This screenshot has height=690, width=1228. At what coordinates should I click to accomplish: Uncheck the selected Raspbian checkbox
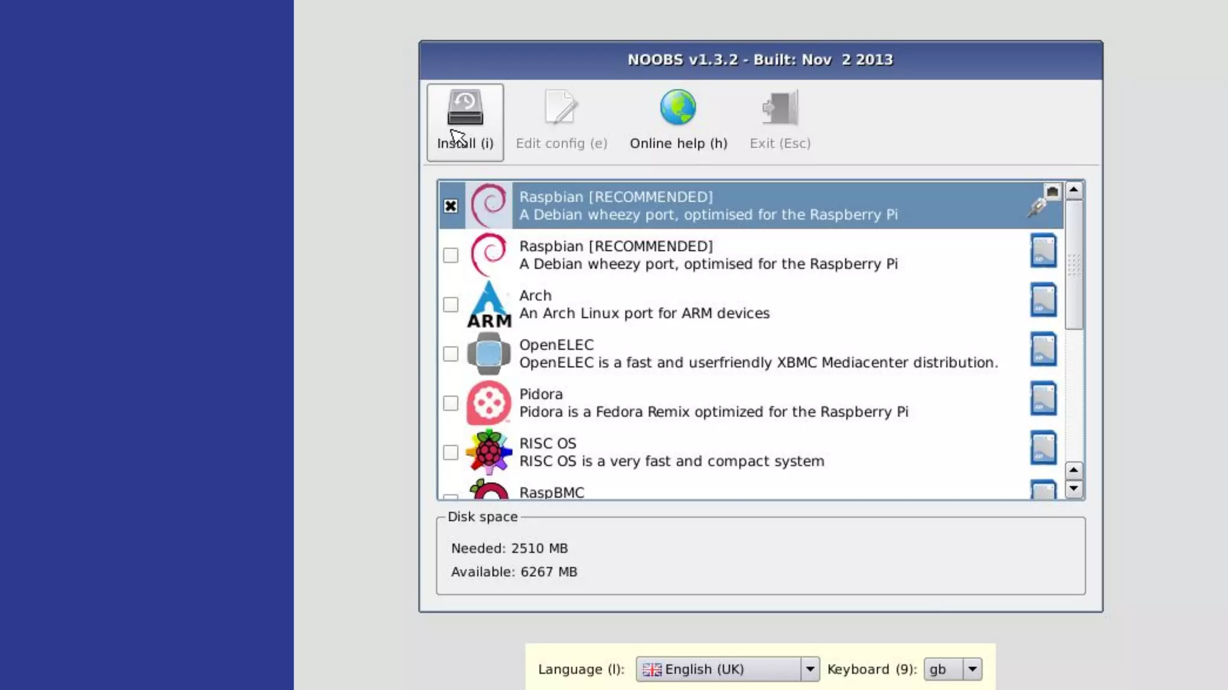(x=450, y=206)
